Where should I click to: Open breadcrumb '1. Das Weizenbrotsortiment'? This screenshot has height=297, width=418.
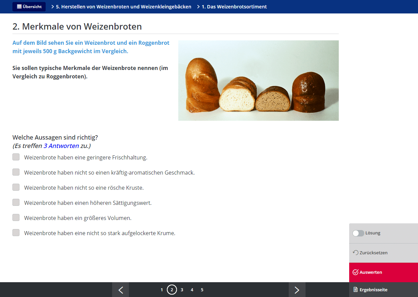(234, 7)
